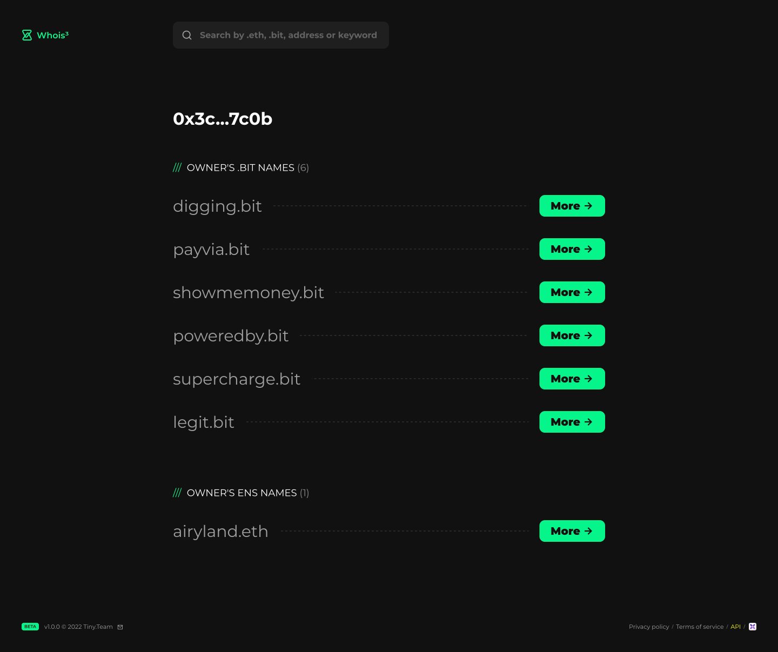Click the envelope mail icon in the footer

click(119, 627)
